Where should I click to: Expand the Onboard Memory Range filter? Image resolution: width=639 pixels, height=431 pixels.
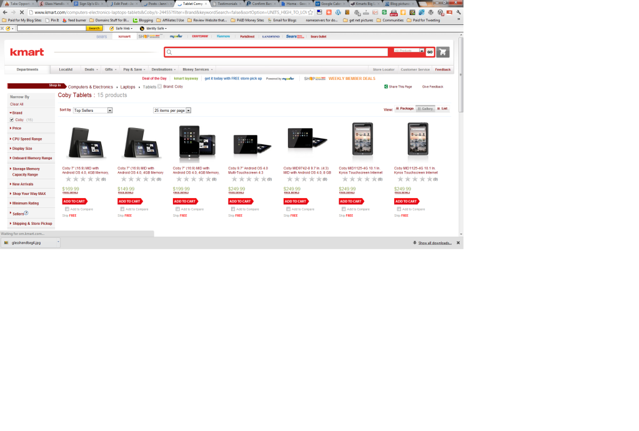(31, 158)
